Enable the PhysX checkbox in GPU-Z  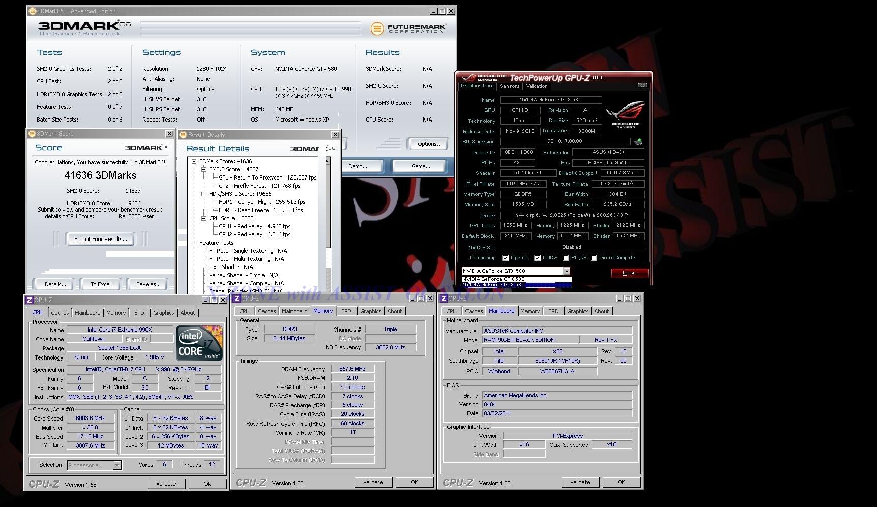point(566,258)
